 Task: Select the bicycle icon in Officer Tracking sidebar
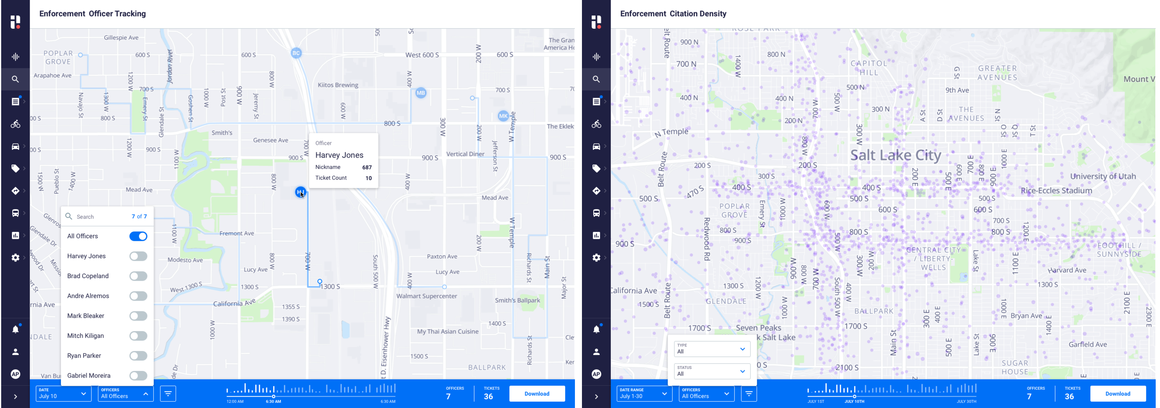tap(15, 124)
